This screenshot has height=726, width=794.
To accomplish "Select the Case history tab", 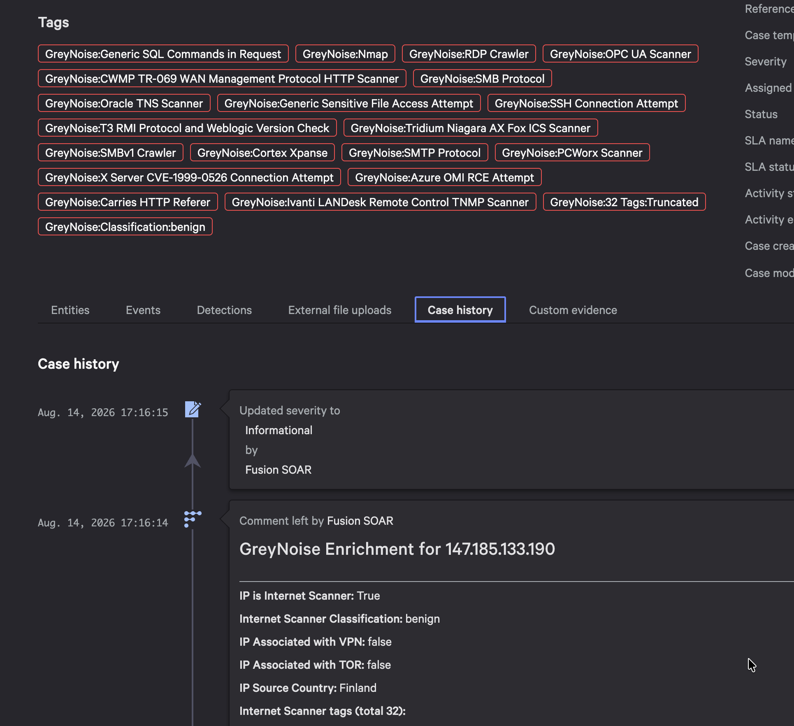I will pyautogui.click(x=460, y=309).
